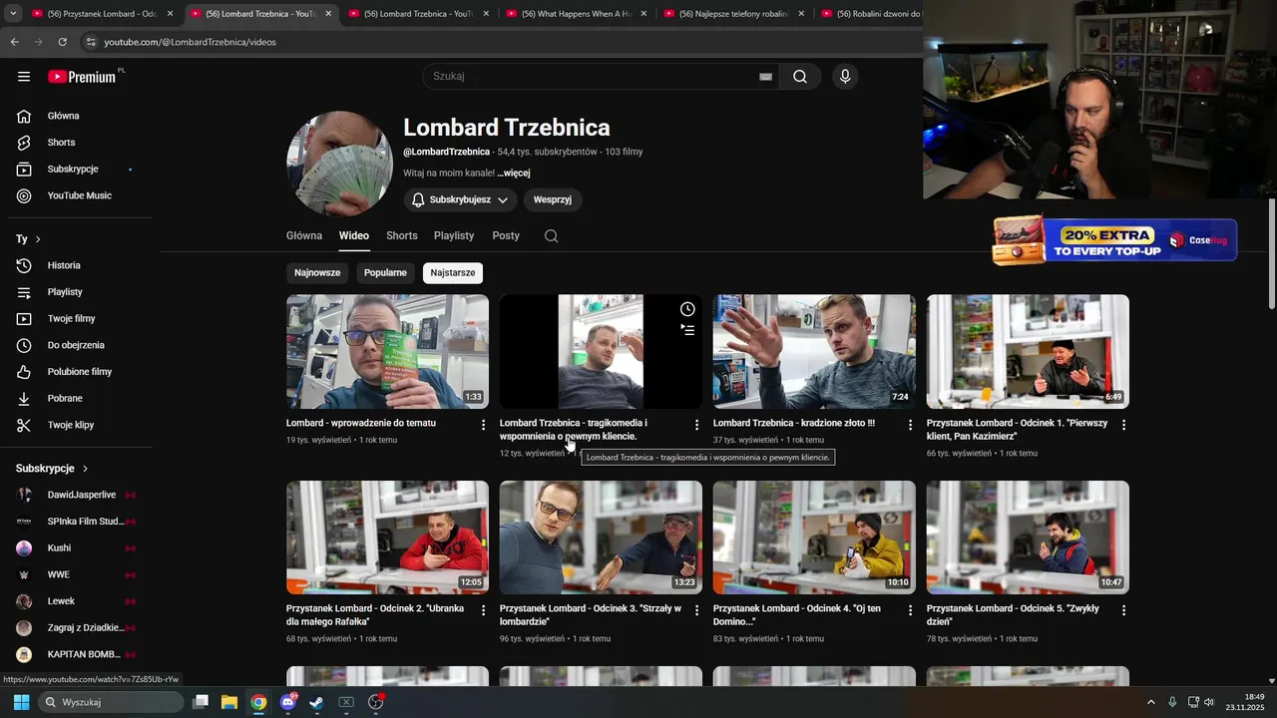Open options for 'wprowadzenie do tematu' video
Viewport: 1277px width, 718px height.
point(484,425)
